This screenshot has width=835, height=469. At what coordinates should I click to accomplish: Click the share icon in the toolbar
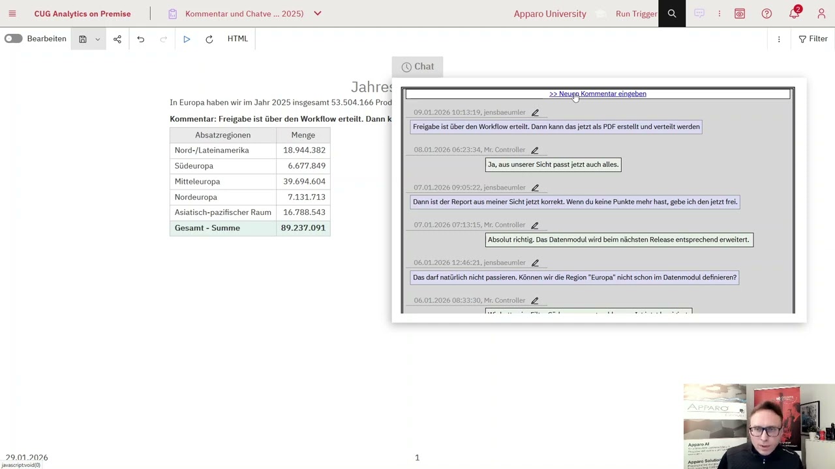[x=117, y=39]
